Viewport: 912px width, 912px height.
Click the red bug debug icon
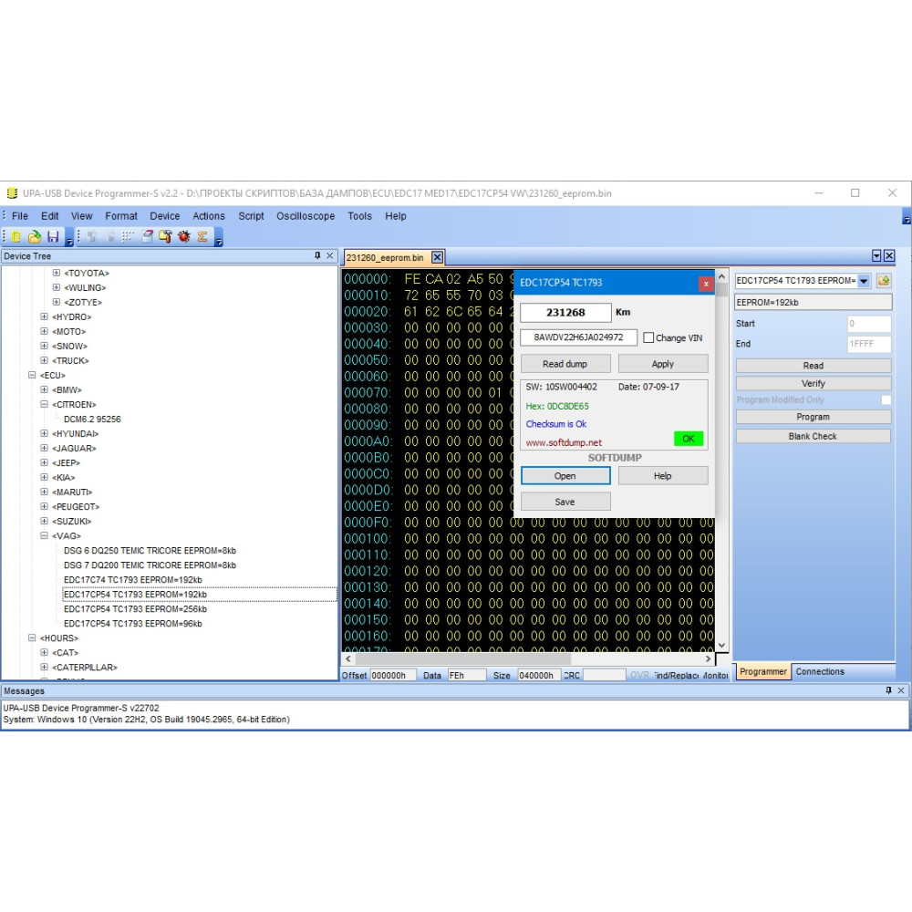coord(184,237)
